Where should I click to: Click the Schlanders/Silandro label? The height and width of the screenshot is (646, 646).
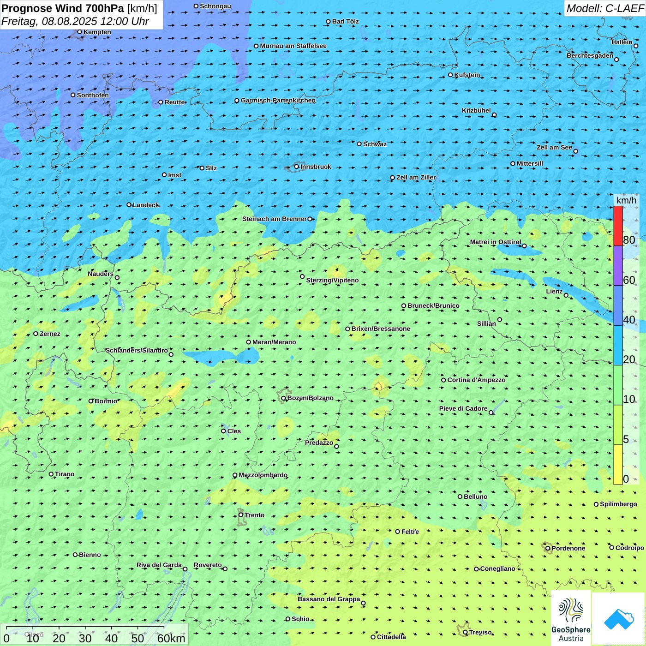[x=137, y=350]
